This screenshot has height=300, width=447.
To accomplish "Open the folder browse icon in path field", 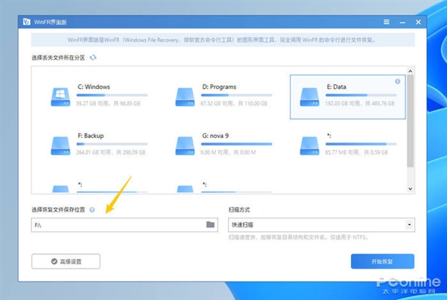I will point(210,225).
